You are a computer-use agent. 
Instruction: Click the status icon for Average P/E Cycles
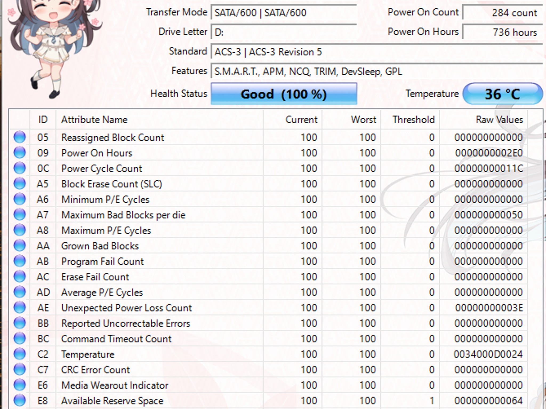(20, 292)
